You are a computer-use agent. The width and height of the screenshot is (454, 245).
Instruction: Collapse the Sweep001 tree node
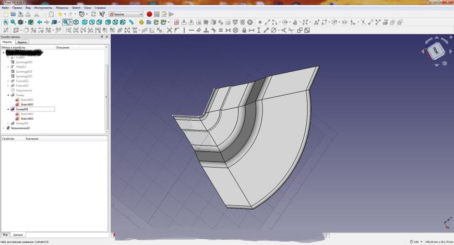click(8, 109)
